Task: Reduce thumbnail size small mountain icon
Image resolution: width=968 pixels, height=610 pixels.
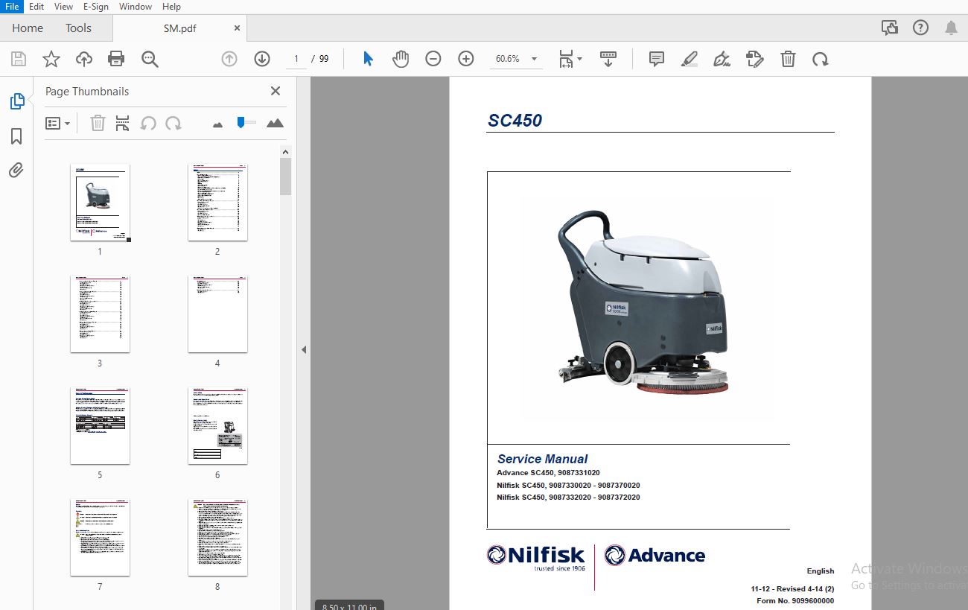Action: click(x=217, y=124)
